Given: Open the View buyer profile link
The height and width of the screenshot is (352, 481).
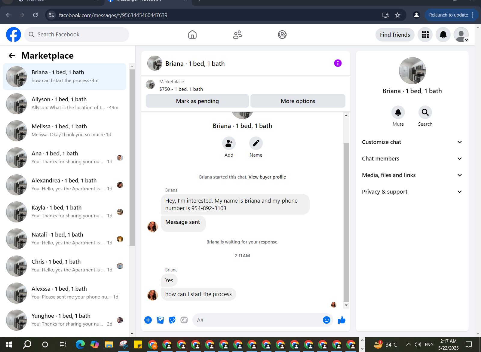Looking at the screenshot, I should pyautogui.click(x=267, y=177).
